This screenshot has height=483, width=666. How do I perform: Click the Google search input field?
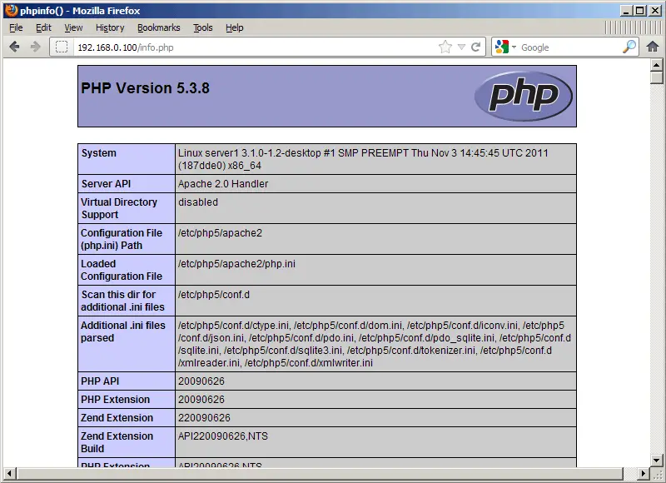coord(570,47)
